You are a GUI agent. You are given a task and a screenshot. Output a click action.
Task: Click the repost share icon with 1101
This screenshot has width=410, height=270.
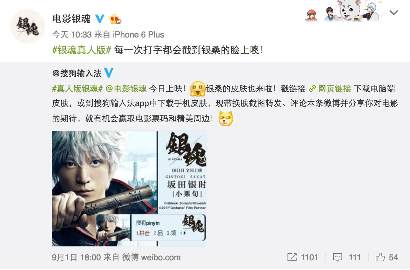[292, 257]
